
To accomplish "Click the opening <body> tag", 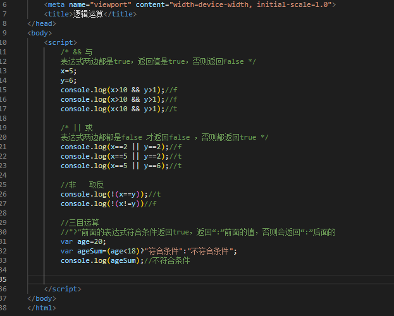I will [x=40, y=33].
